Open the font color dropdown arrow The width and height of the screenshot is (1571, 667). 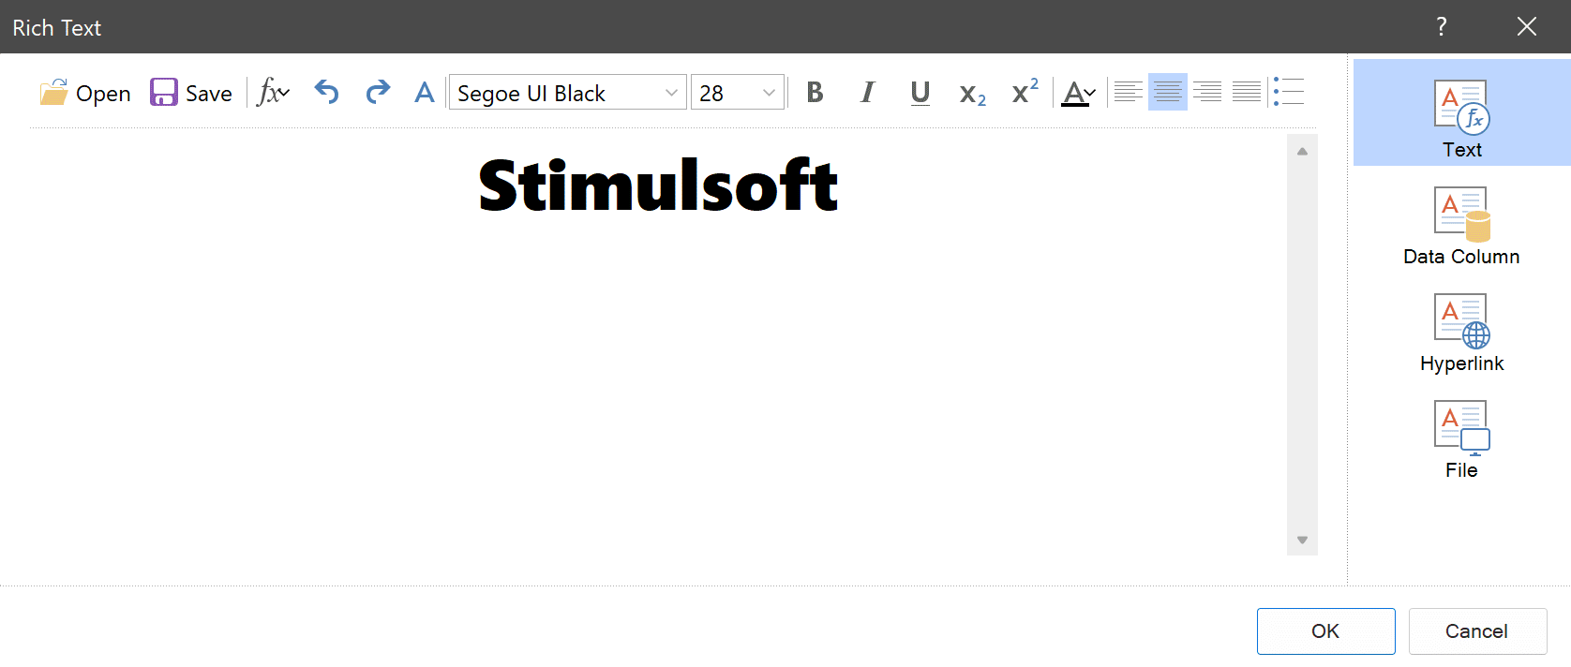[x=1090, y=93]
